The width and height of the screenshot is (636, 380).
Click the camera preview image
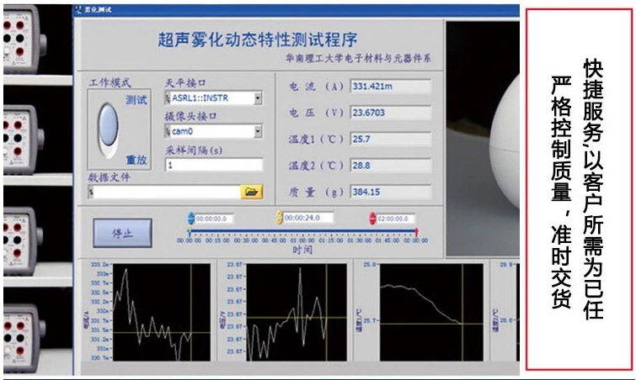483,139
